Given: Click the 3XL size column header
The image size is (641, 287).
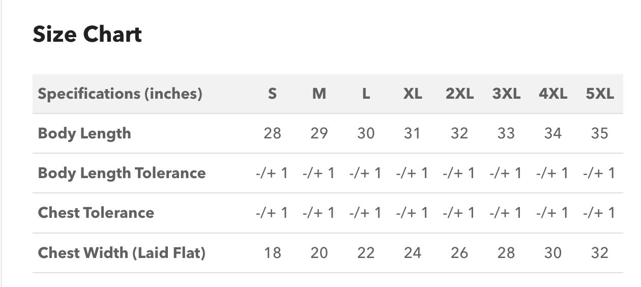Looking at the screenshot, I should (x=506, y=94).
